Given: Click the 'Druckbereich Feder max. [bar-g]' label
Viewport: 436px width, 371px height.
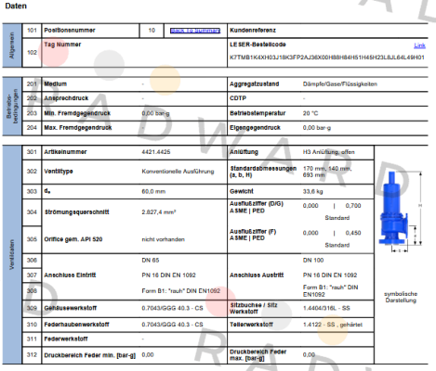Looking at the screenshot, I should [x=258, y=355].
